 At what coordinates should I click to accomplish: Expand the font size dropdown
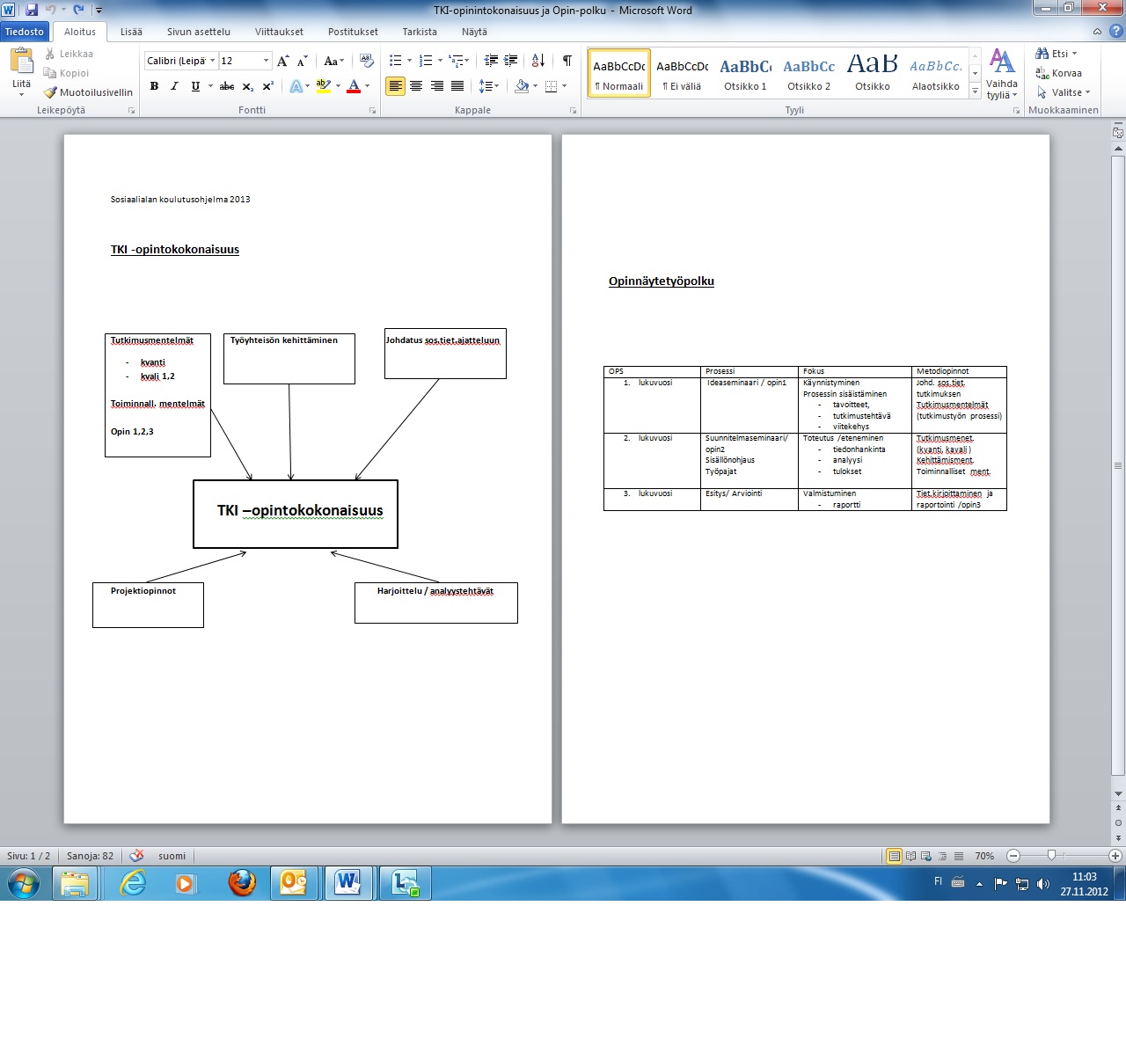click(x=266, y=61)
